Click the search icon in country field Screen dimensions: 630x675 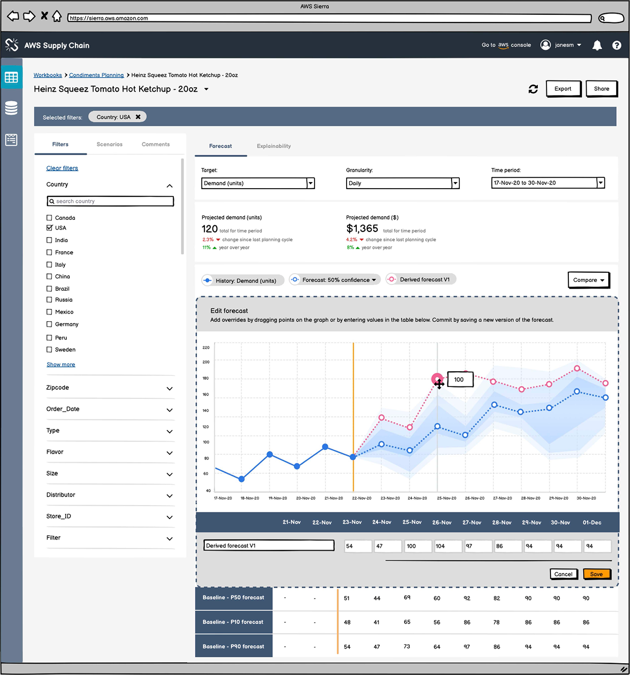[x=52, y=201]
